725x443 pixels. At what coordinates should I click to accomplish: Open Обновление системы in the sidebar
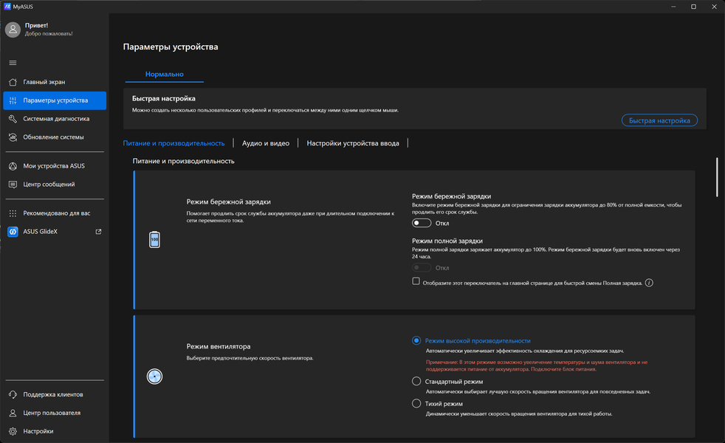[x=55, y=137]
